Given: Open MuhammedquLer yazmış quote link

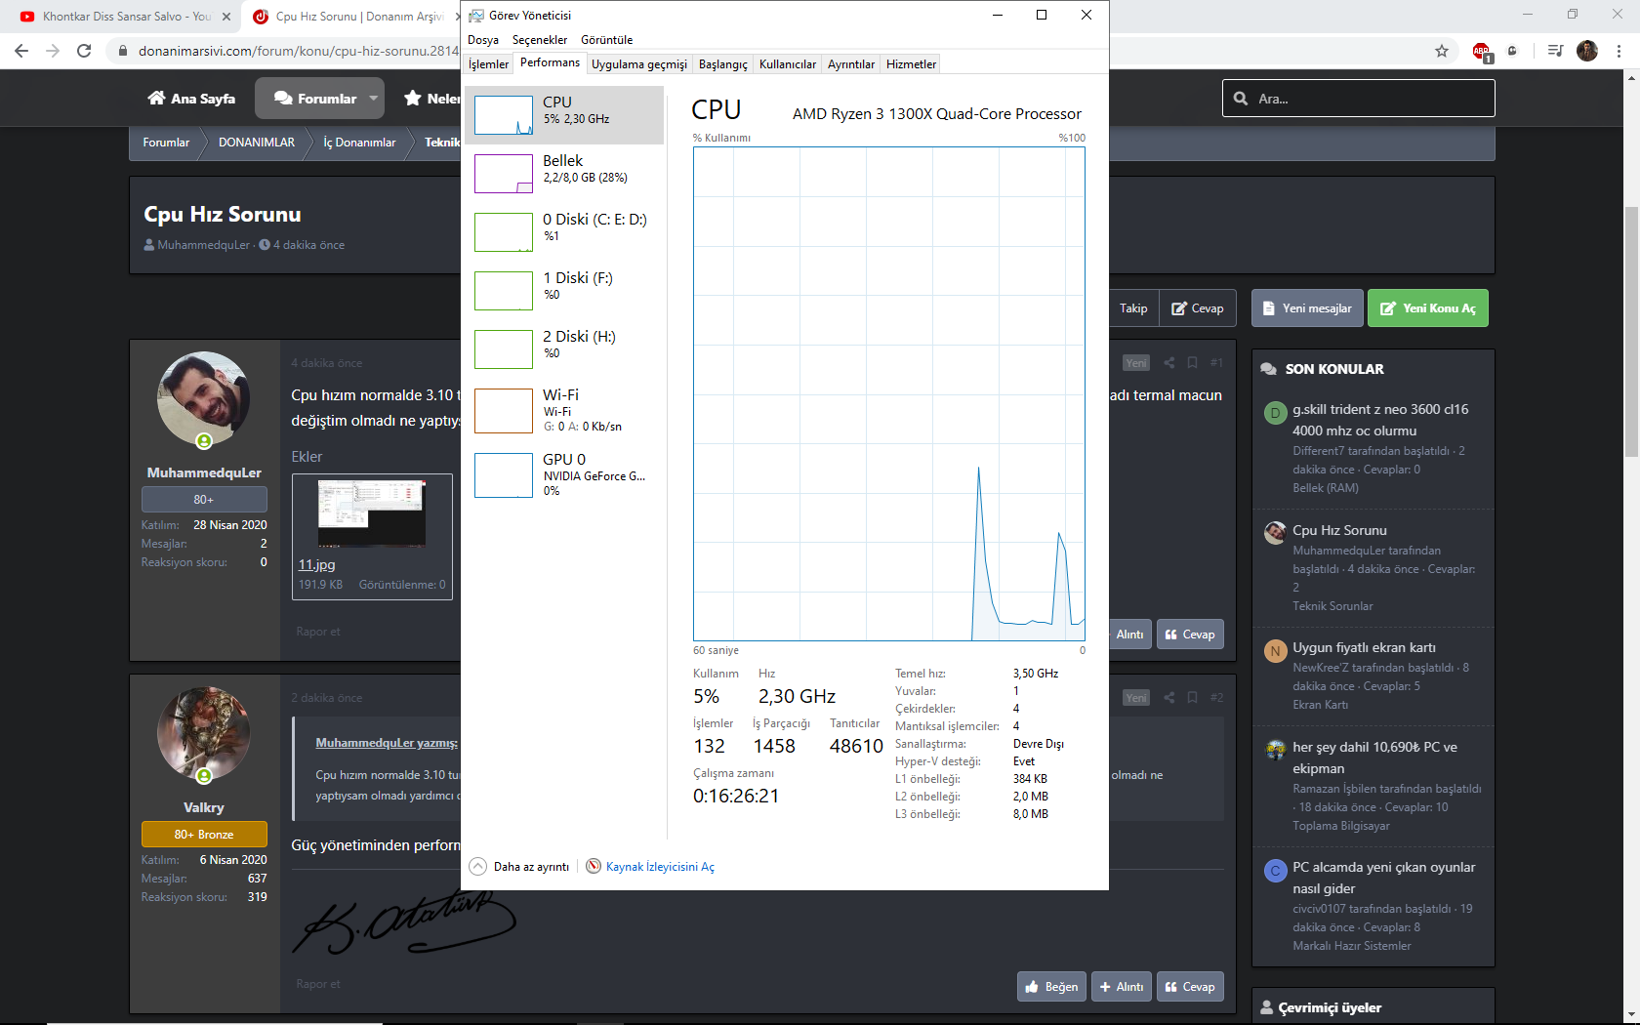Looking at the screenshot, I should 387,743.
